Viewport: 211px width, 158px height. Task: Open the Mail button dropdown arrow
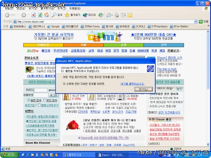(x=112, y=15)
